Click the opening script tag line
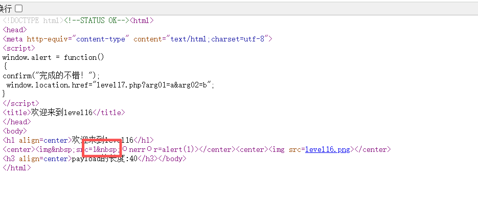 [x=19, y=48]
